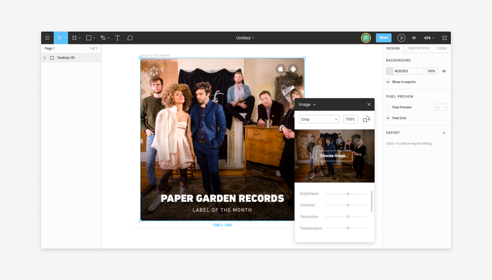Click the PAPER GARDEN RECORDS title text
Viewport: 492px width, 280px height.
pos(222,198)
